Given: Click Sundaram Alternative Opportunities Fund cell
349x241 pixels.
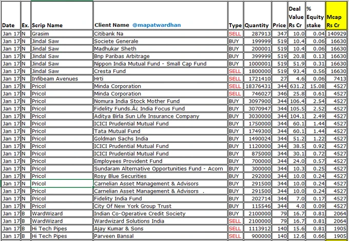Looking at the screenshot, I should [161, 169].
